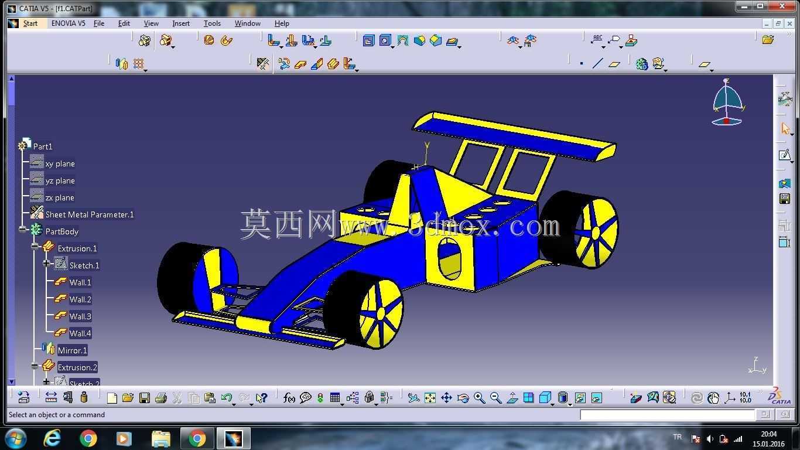Image resolution: width=800 pixels, height=450 pixels.
Task: Select the Extrusion tool in top toolbar
Action: click(x=333, y=64)
